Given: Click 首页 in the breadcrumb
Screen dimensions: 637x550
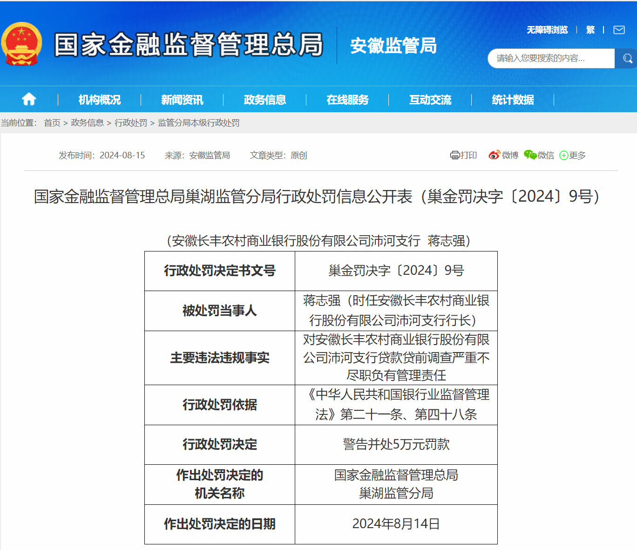Looking at the screenshot, I should coord(52,122).
